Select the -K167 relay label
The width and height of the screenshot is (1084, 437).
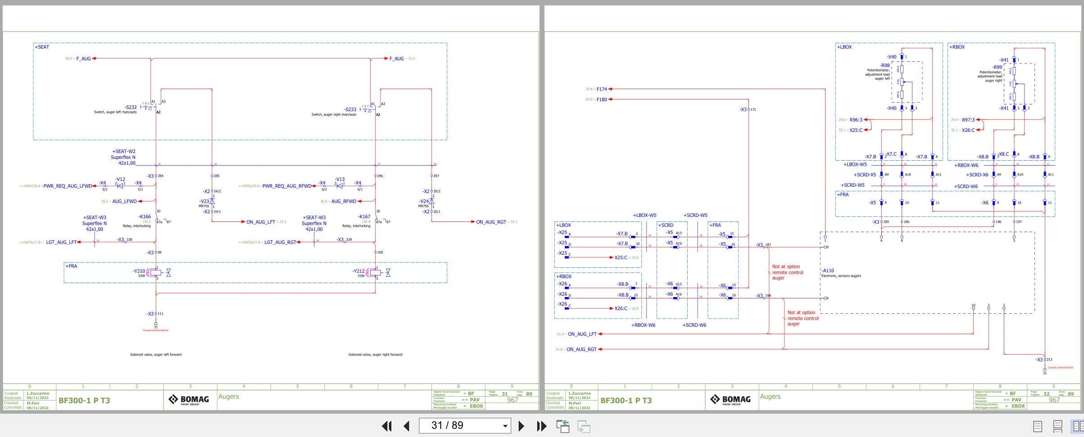point(364,216)
